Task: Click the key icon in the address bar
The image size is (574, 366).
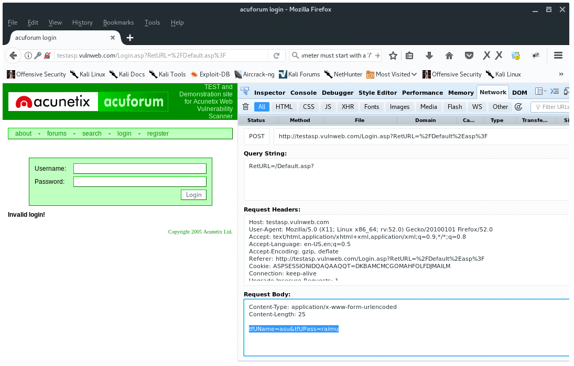Action: click(38, 56)
